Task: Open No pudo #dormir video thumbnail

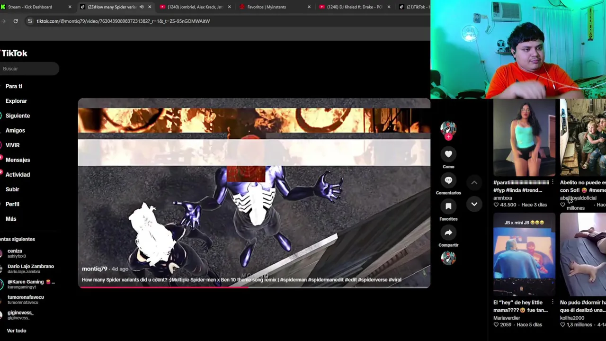Action: [x=583, y=255]
